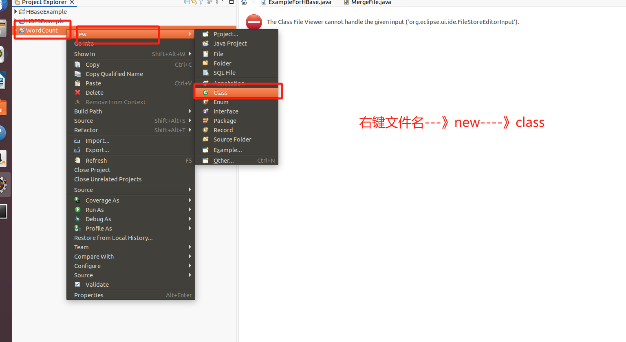Create a new File from the submenu
Screen dimensions: 626x342
click(237, 54)
